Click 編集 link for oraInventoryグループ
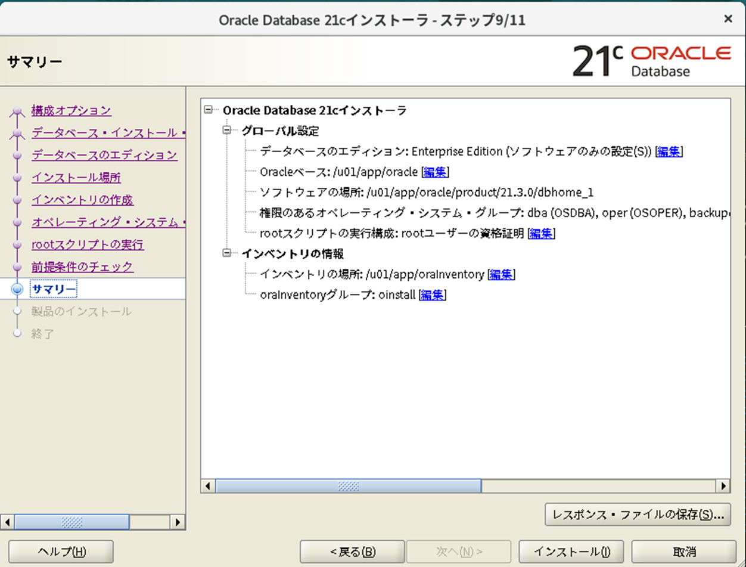The height and width of the screenshot is (567, 746). [433, 295]
